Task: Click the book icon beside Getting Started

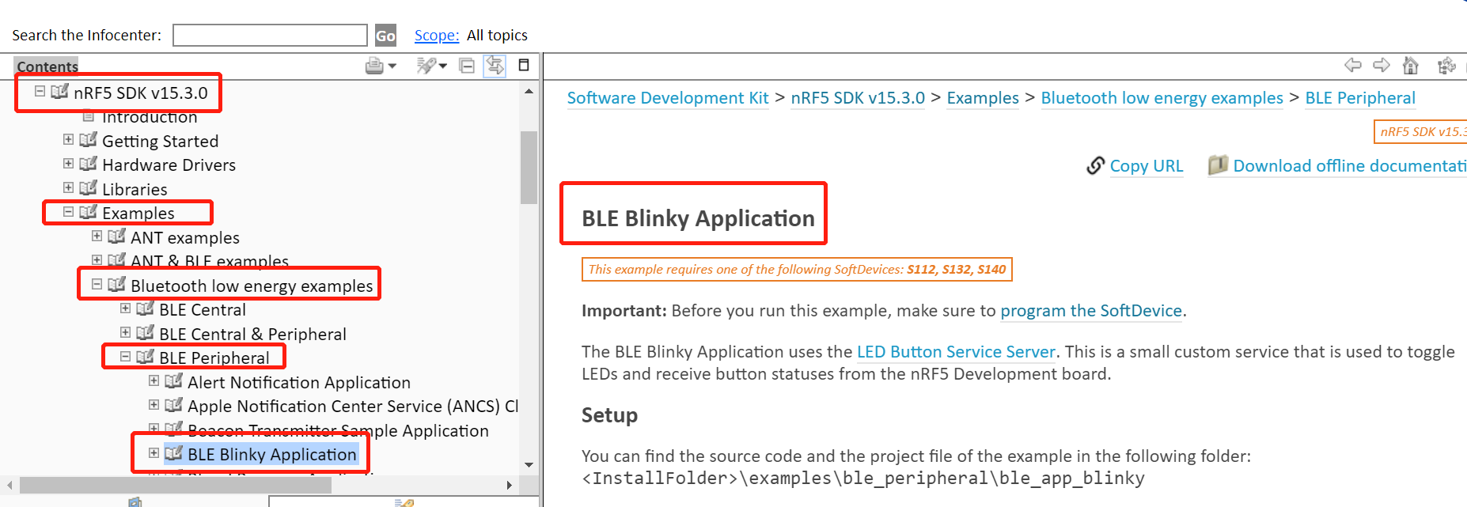Action: [88, 140]
